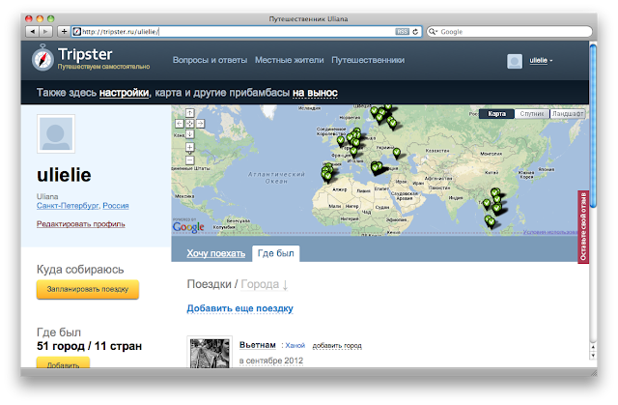Click Запланировать поездку button
Image resolution: width=618 pixels, height=405 pixels.
[x=88, y=289]
